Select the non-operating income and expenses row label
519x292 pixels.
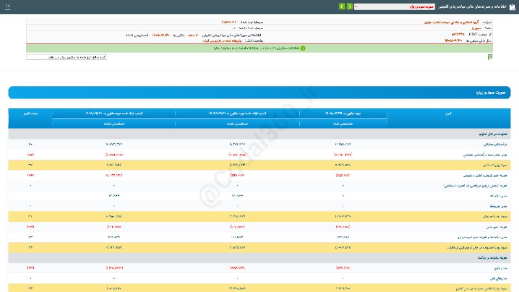482,237
